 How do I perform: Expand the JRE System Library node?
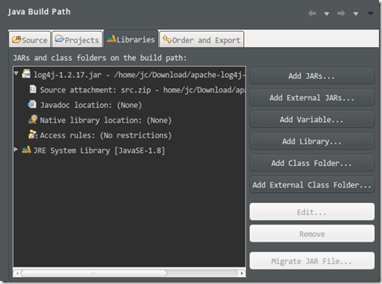tap(16, 149)
